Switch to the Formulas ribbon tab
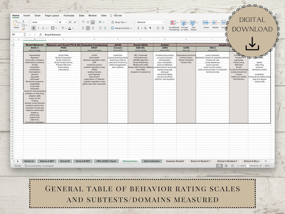The height and width of the screenshot is (214, 285). [x=69, y=16]
